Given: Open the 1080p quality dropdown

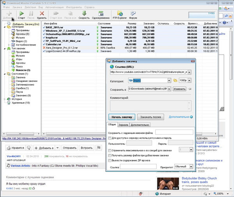Looking at the screenshot, I should tap(190, 80).
